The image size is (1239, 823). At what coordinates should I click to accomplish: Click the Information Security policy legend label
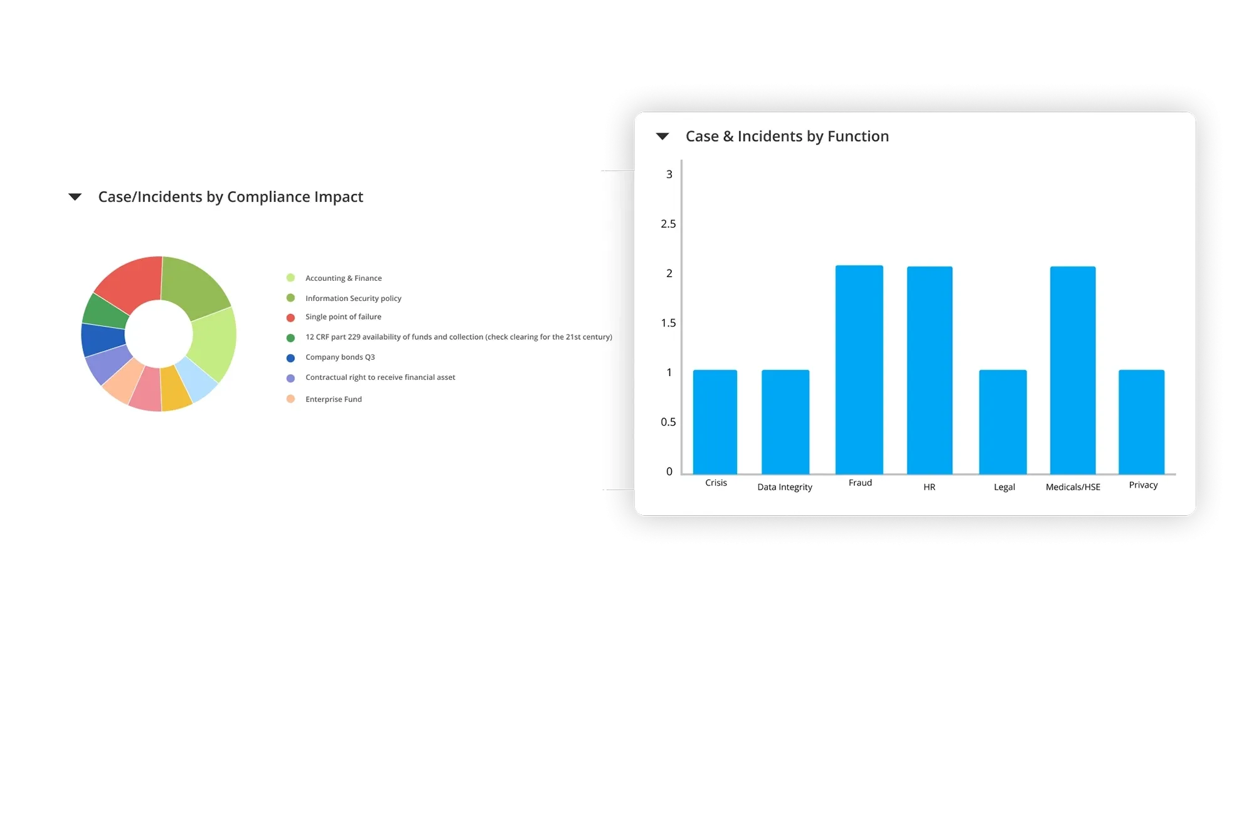[x=353, y=298]
